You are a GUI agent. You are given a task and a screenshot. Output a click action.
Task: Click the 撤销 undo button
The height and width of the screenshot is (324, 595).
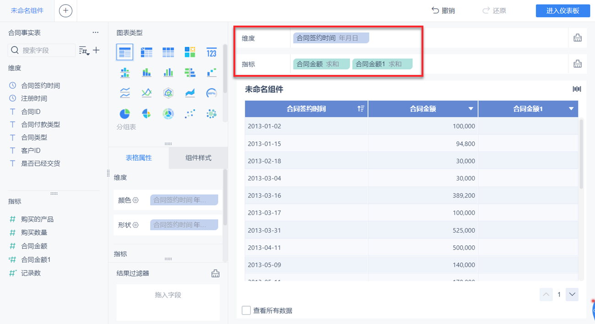(x=443, y=11)
